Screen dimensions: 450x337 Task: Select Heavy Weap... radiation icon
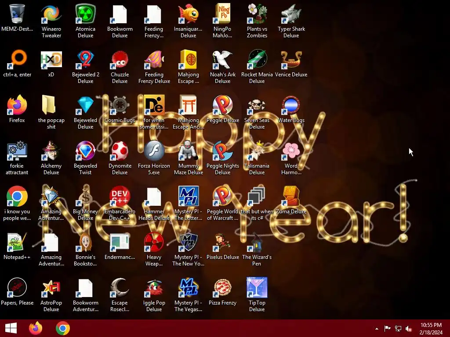[x=154, y=242]
